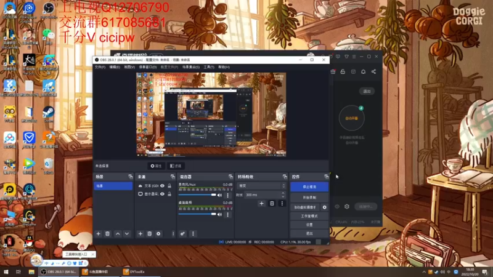
Task: Pop out the 场景 dock panel
Action: coord(130,177)
